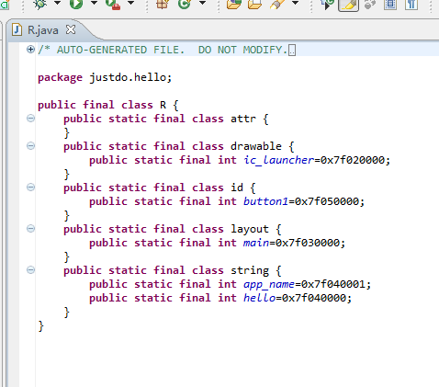
Task: Collapse the attr class block
Action: pos(30,119)
